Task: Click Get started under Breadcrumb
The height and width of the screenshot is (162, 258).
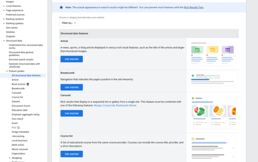Action: (x=72, y=87)
